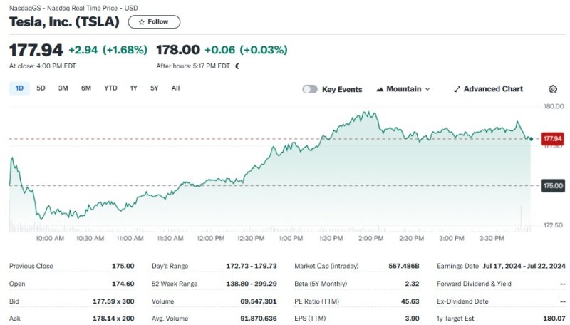570x325 pixels.
Task: Open chart settings gear icon
Action: pos(553,89)
